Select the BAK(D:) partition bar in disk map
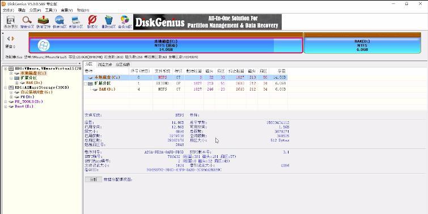The height and width of the screenshot is (214, 428). tap(362, 45)
